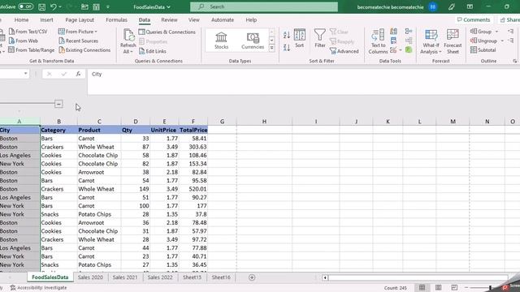Viewport: 520px width, 292px height.
Task: Click From Web data import
Action: tap(24, 41)
